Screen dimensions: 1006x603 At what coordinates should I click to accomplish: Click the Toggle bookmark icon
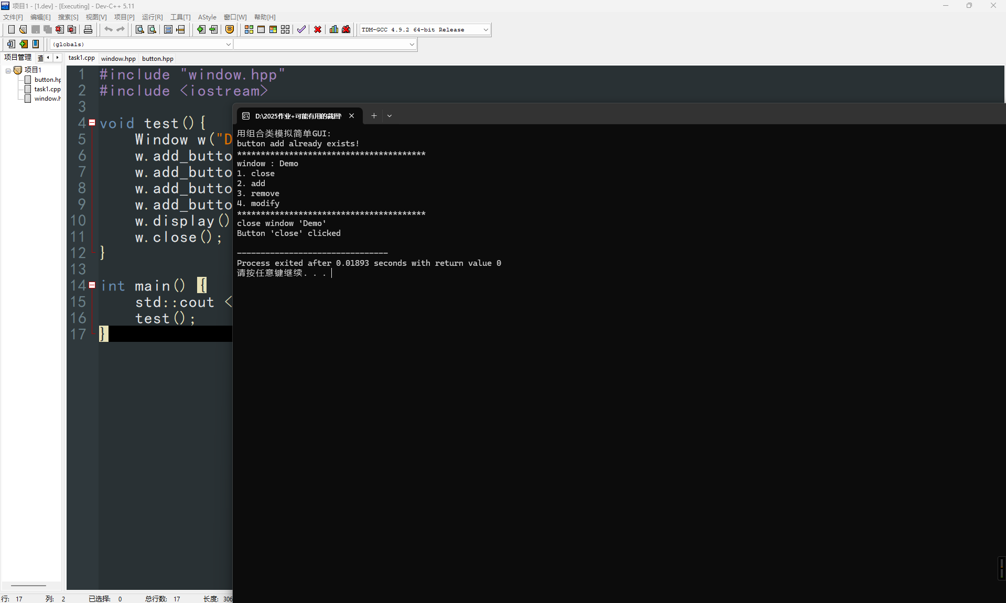[24, 44]
